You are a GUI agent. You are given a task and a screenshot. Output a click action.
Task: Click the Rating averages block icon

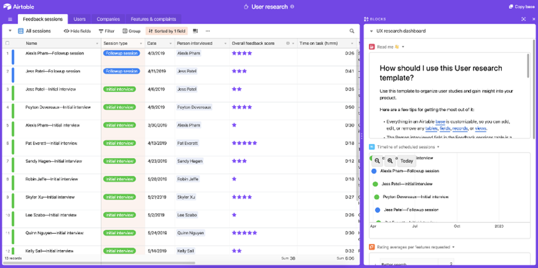[371, 247]
